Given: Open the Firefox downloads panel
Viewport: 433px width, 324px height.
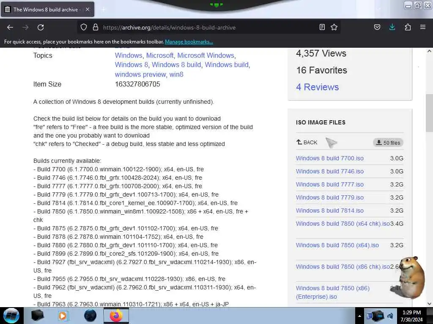Looking at the screenshot, I should (x=392, y=27).
